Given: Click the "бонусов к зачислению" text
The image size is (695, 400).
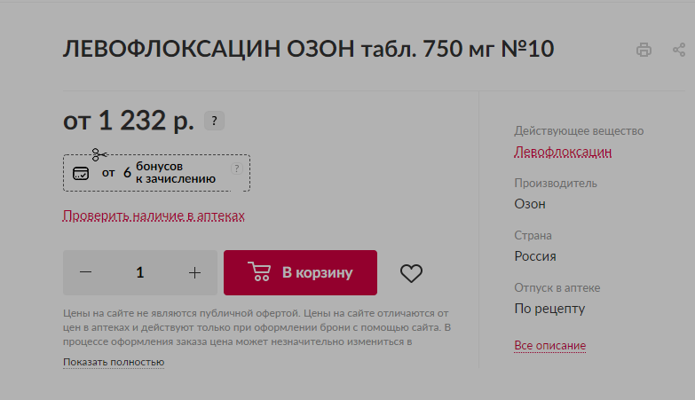Looking at the screenshot, I should point(175,172).
